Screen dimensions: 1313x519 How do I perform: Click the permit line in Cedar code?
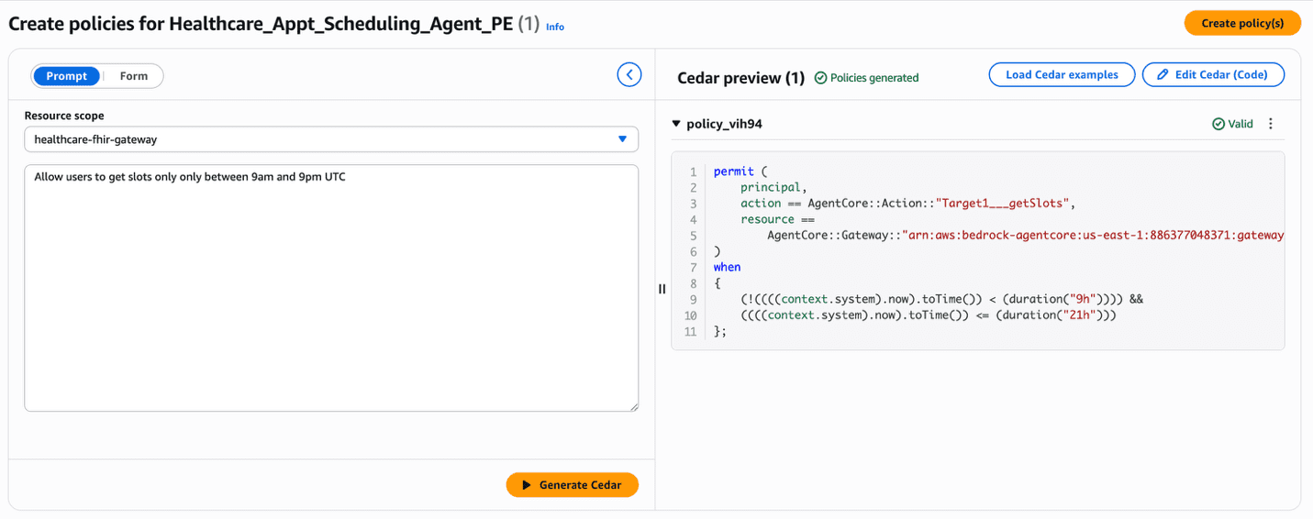[734, 171]
